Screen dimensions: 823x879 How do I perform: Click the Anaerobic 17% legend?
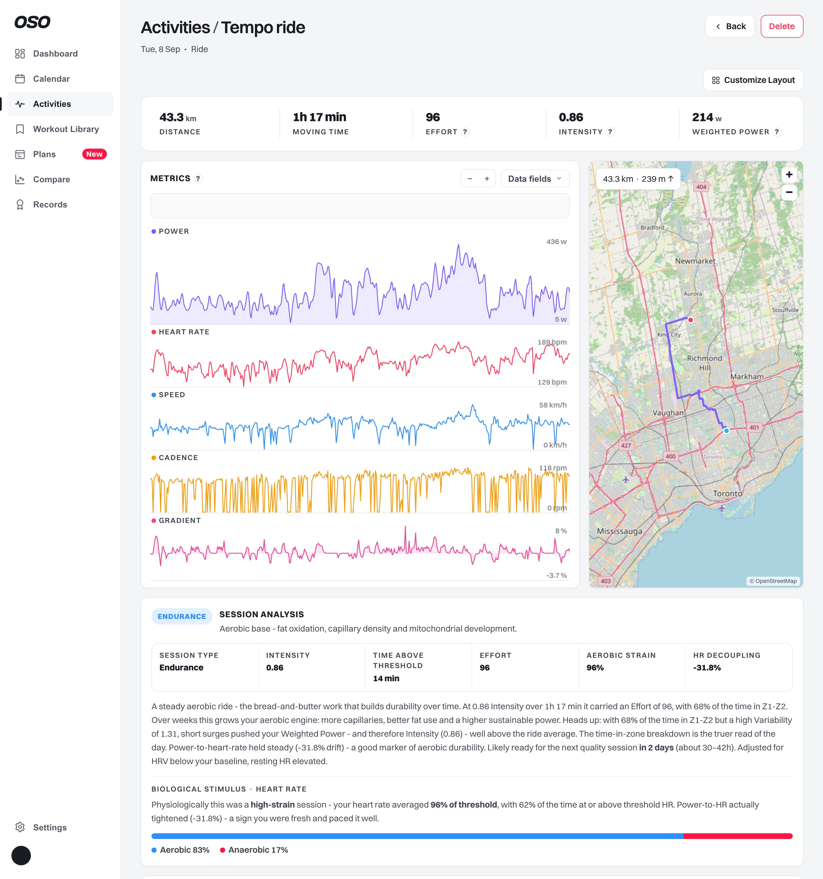pyautogui.click(x=254, y=850)
